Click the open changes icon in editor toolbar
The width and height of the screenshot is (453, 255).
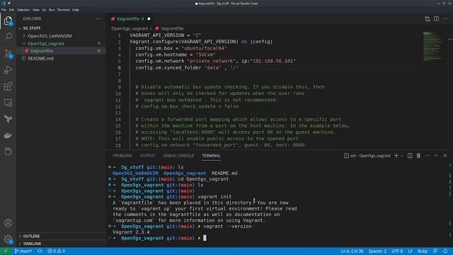tap(428, 19)
